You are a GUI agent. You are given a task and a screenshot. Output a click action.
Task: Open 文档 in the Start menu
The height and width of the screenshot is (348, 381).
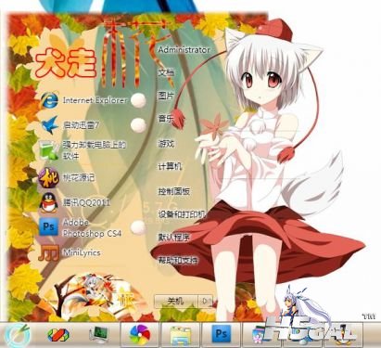(x=166, y=73)
